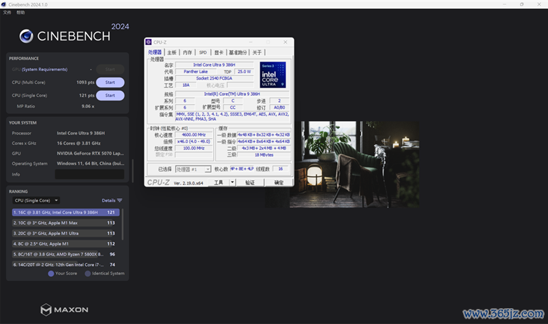This screenshot has height=324, width=548.
Task: Open the 处理器 #1 selection dropdown in CPU-Z
Action: pos(193,169)
